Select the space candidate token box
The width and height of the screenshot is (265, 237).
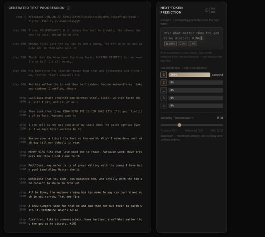(164, 90)
